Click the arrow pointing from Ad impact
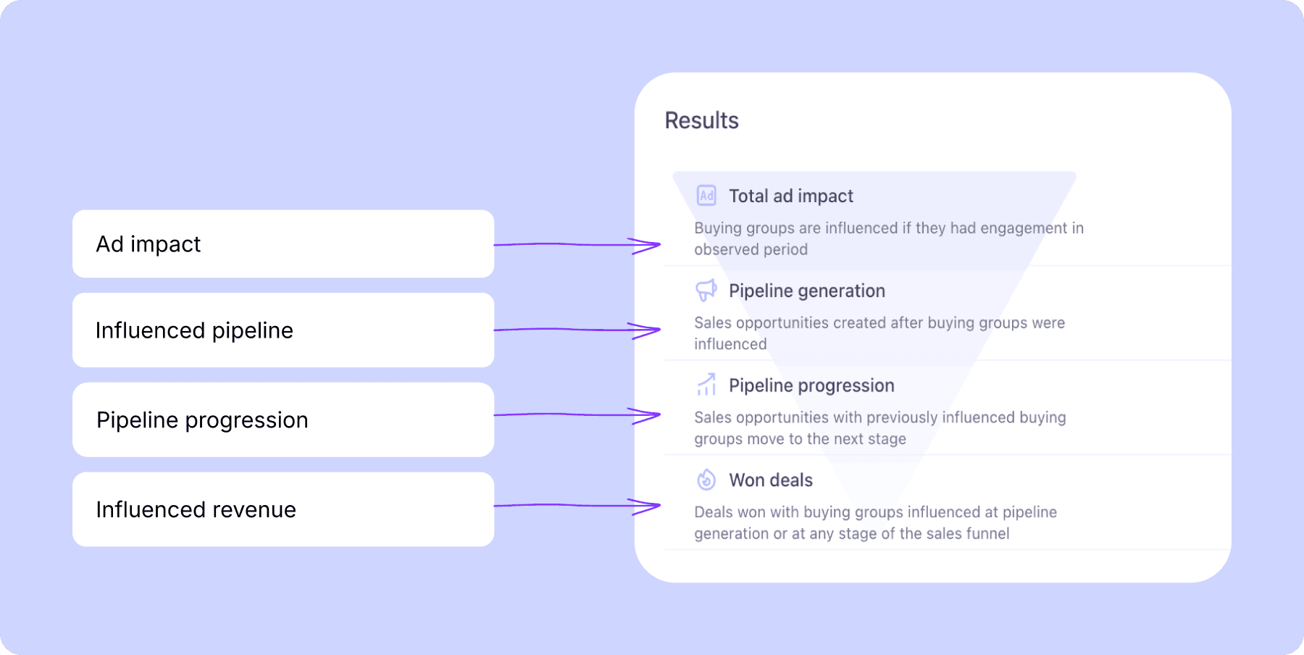The image size is (1304, 655). pyautogui.click(x=577, y=246)
